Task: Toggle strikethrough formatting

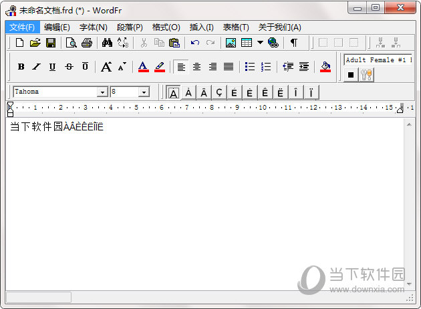Action: point(69,66)
